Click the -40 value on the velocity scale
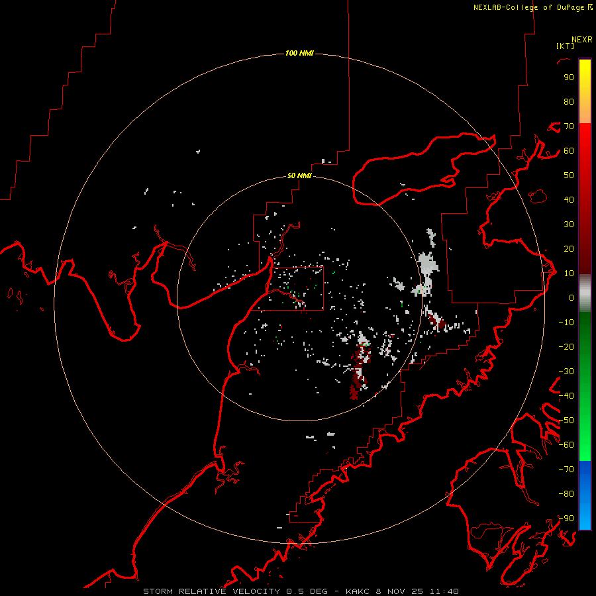The image size is (596, 596). point(566,396)
